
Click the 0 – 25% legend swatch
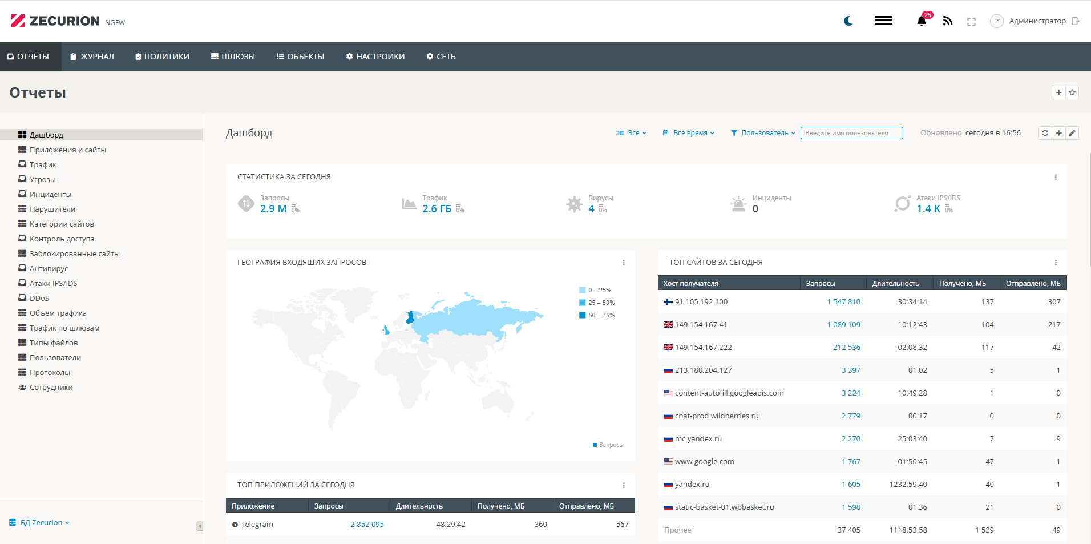[582, 290]
